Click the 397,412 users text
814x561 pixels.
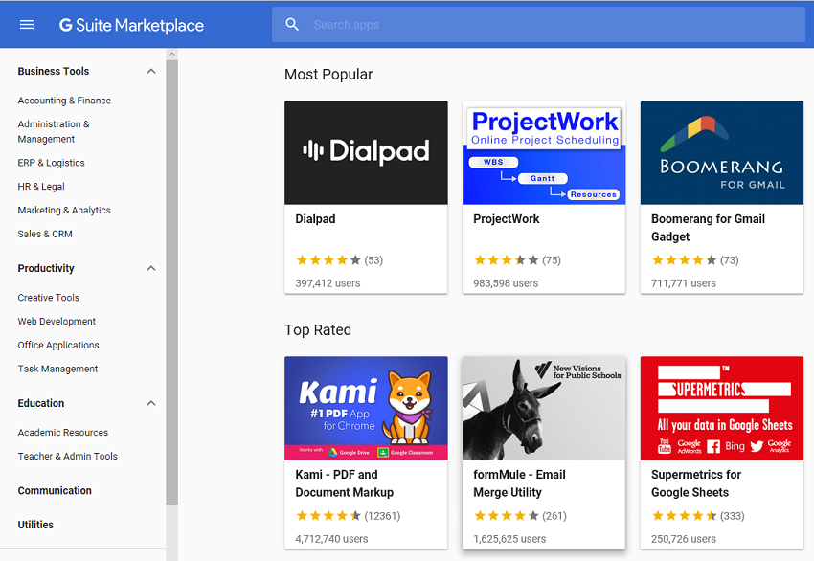tap(328, 283)
